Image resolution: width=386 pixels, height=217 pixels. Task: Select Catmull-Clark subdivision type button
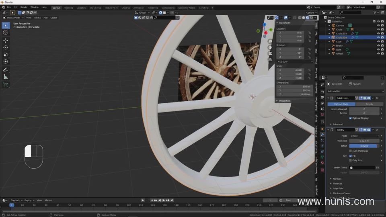341,104
